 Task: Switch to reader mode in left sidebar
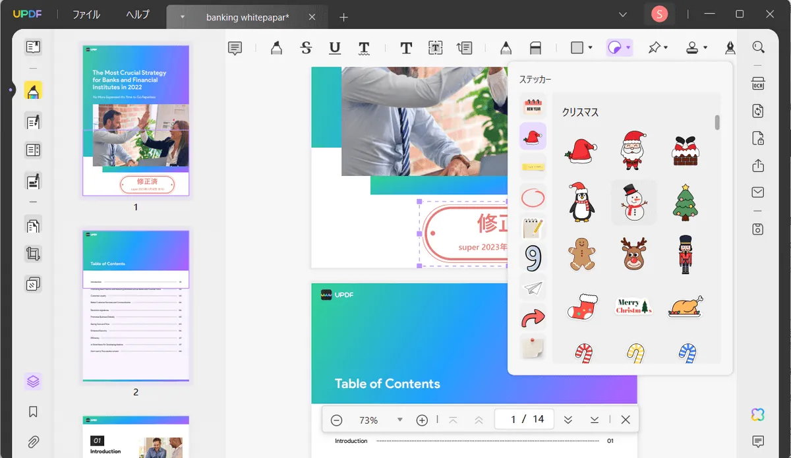pyautogui.click(x=33, y=47)
